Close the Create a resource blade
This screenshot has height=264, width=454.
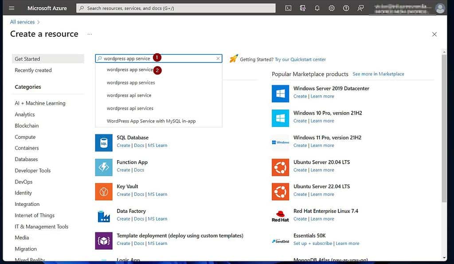coord(434,34)
